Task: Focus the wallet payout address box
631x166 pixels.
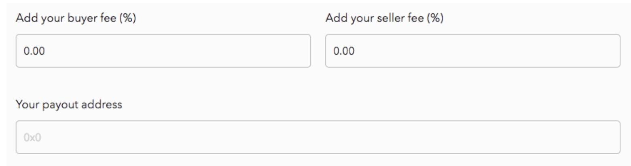Action: click(318, 137)
